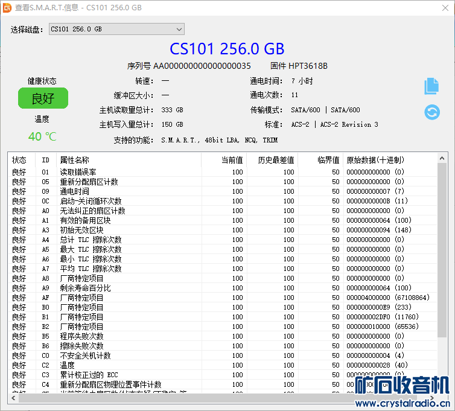Click the ID cell AF
This screenshot has width=455, height=411.
pos(45,298)
